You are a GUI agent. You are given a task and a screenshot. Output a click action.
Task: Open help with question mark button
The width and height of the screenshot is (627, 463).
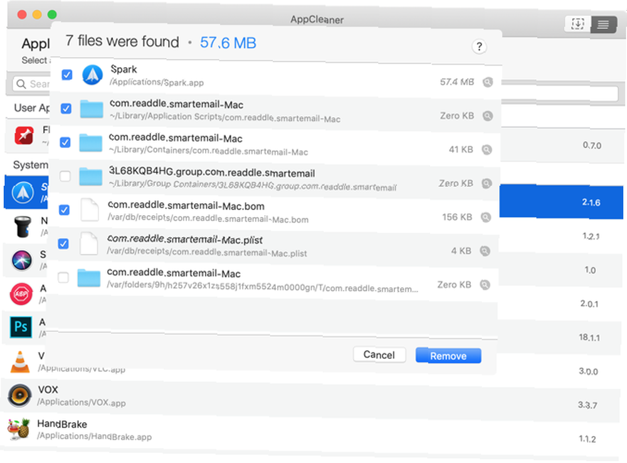(479, 47)
